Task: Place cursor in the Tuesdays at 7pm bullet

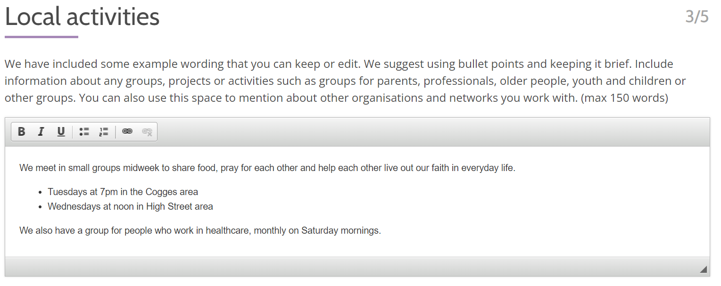Action: click(x=123, y=192)
